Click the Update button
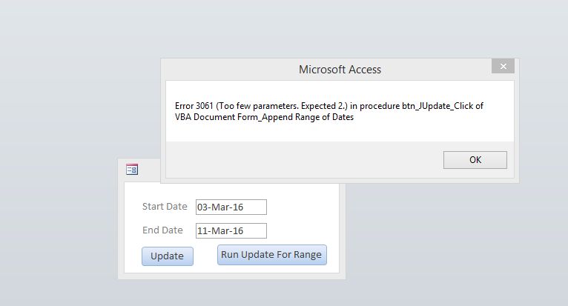568x306 pixels. (168, 256)
